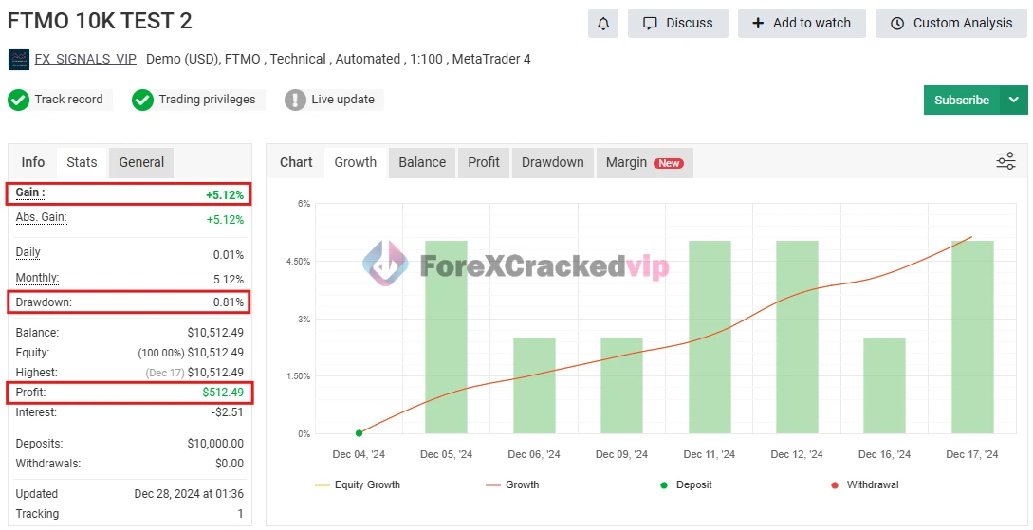Switch to the Stats tab

pos(82,162)
